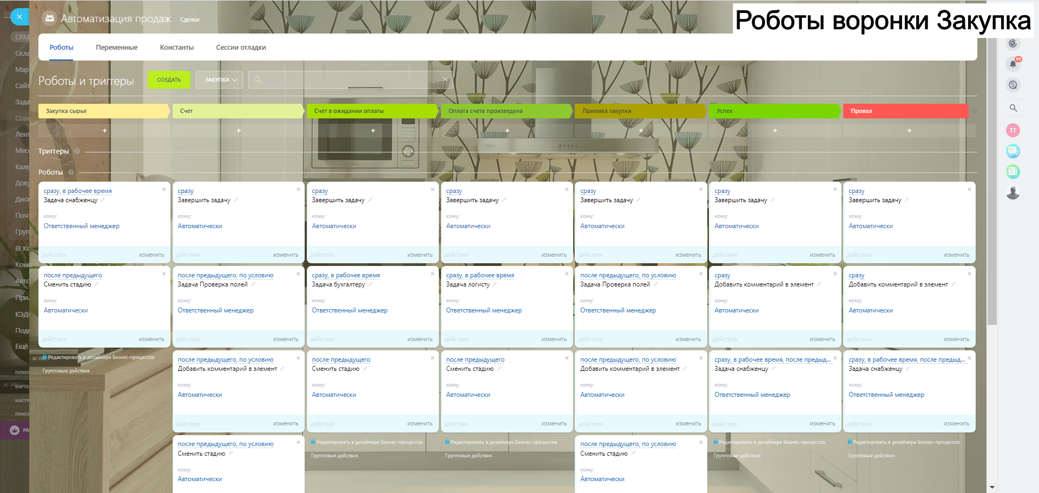Click изменить on the Задача бухгалтеру card
This screenshot has width=1039, height=493.
[x=420, y=339]
